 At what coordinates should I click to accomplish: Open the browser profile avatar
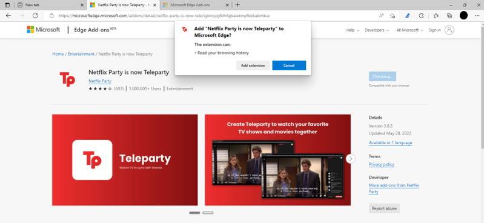click(463, 15)
